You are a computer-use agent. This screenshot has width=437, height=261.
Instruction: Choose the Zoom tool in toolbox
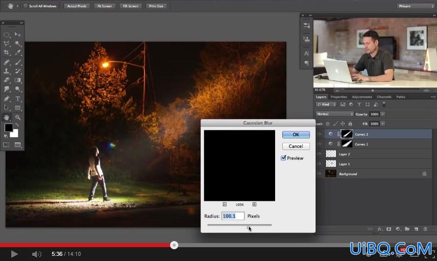pyautogui.click(x=17, y=117)
